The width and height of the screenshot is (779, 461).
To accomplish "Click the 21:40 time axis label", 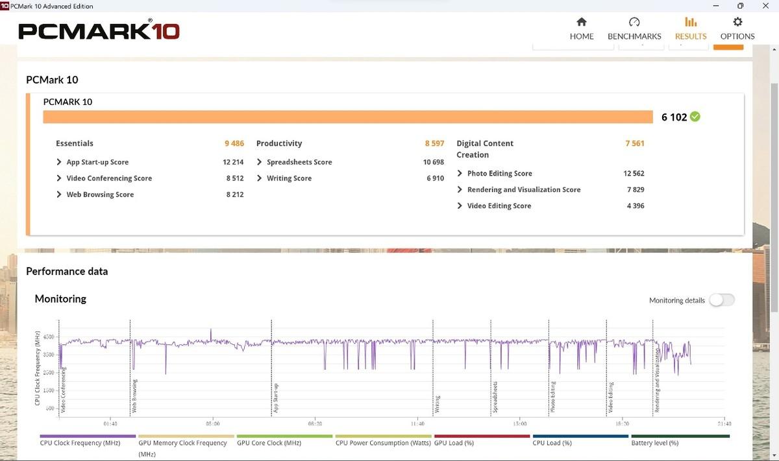I will (724, 423).
